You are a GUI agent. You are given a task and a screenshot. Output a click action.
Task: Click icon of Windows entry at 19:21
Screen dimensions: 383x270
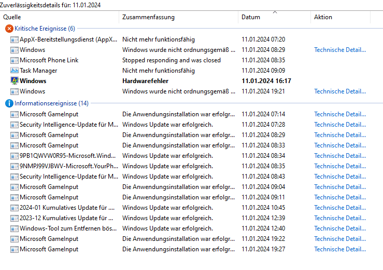coord(15,91)
